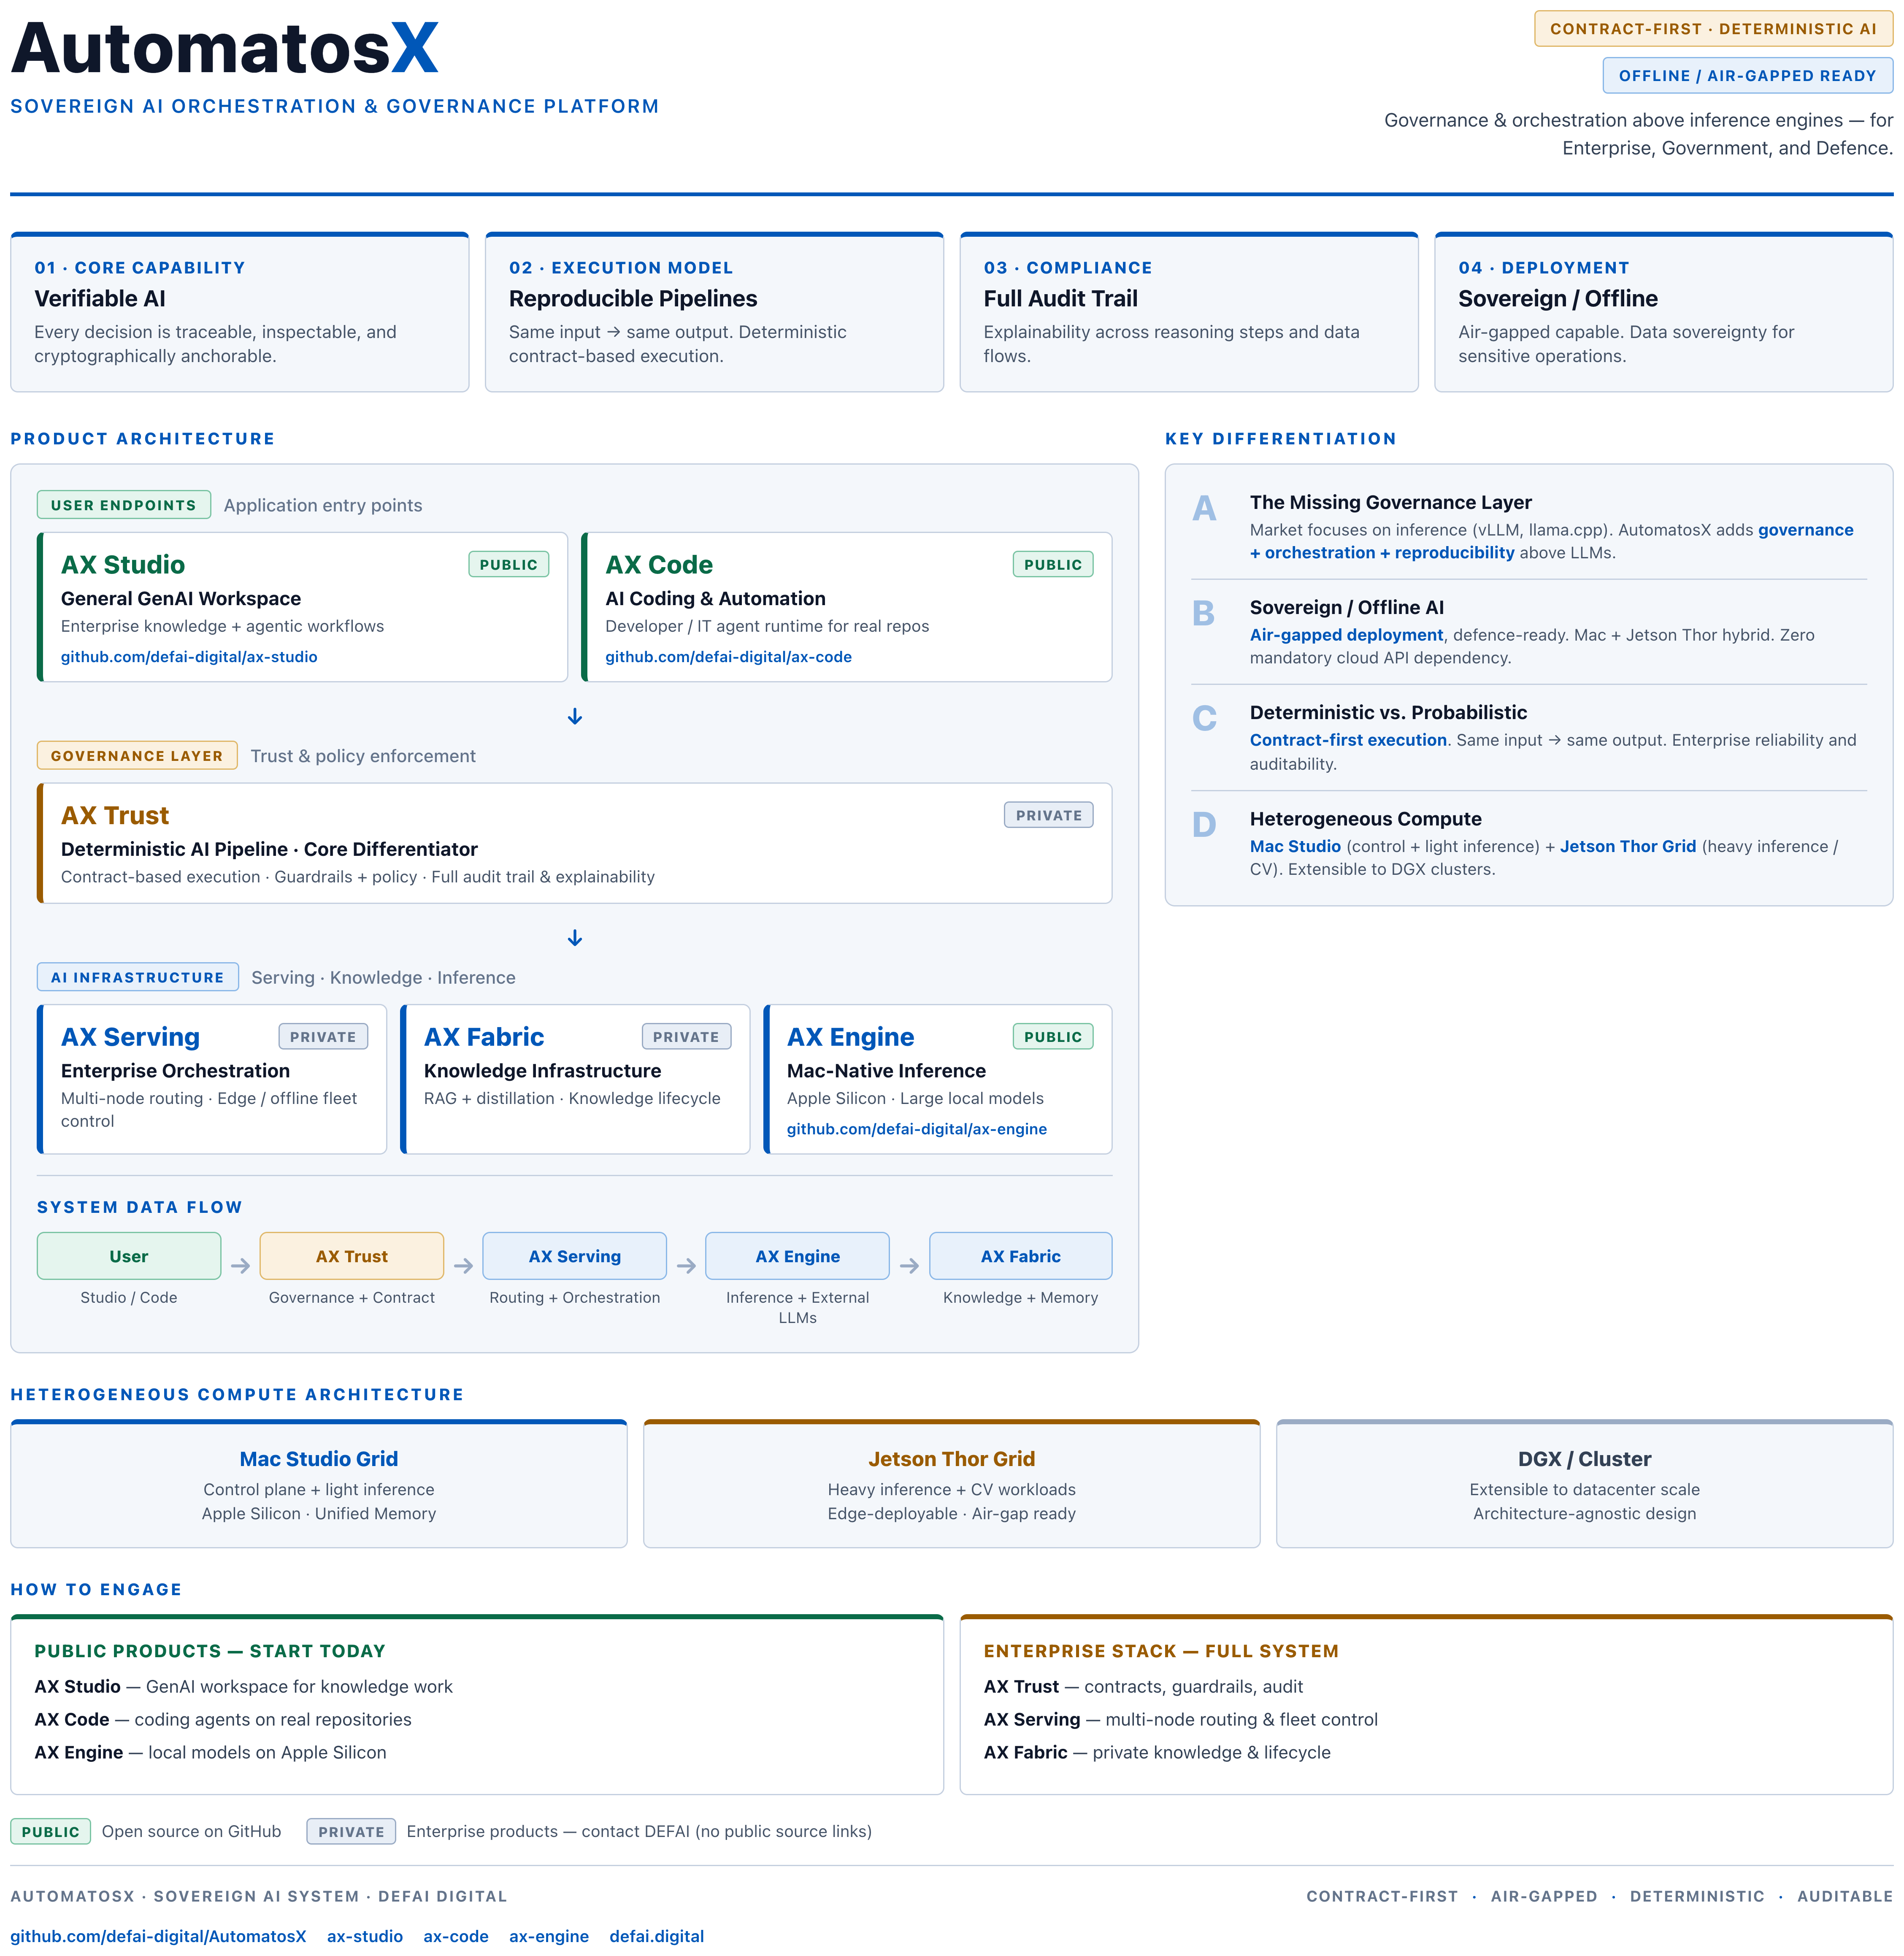Screen dimensions: 1904x1956
Task: Click the PUBLIC badge on AX Engine card
Action: (x=1052, y=1037)
